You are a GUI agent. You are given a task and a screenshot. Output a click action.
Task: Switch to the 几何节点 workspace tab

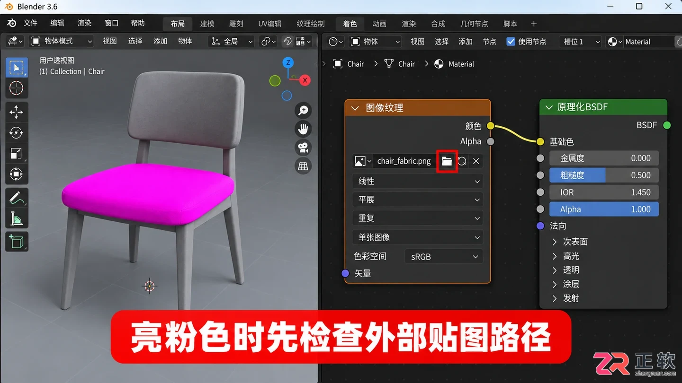pyautogui.click(x=474, y=24)
